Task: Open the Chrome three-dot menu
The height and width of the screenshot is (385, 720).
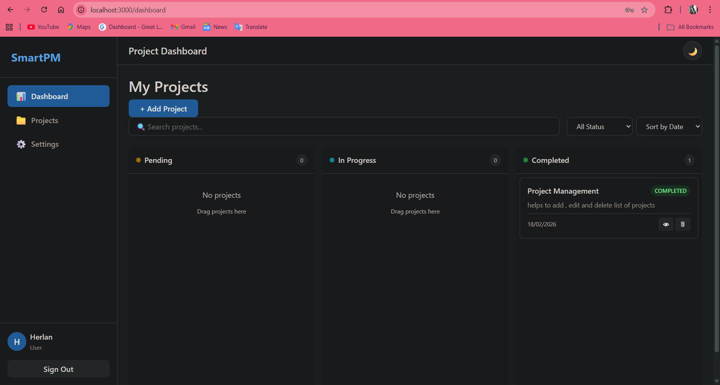Action: (x=710, y=10)
